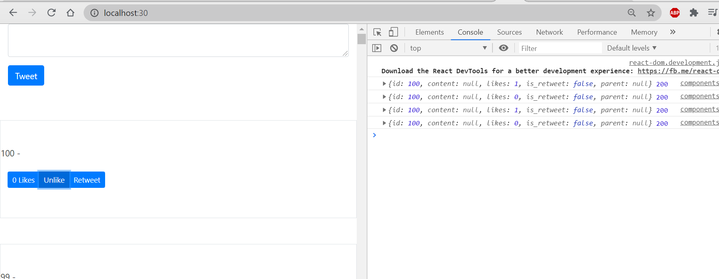Click the Unlike button on tweet 100
This screenshot has width=719, height=279.
[x=54, y=180]
